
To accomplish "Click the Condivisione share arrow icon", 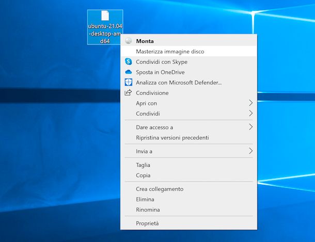I will (x=128, y=92).
